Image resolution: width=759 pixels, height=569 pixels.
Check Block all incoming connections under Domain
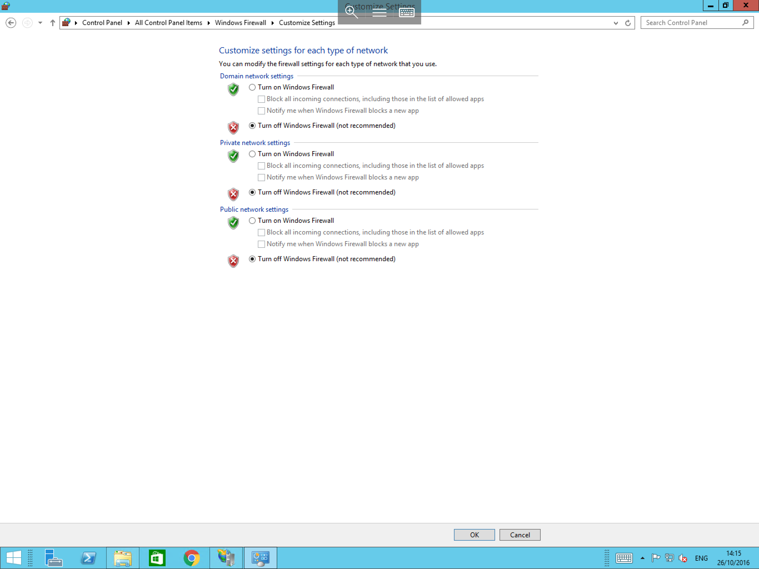[261, 99]
